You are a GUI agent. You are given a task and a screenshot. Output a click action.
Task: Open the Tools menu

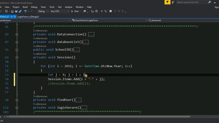tap(52, 7)
